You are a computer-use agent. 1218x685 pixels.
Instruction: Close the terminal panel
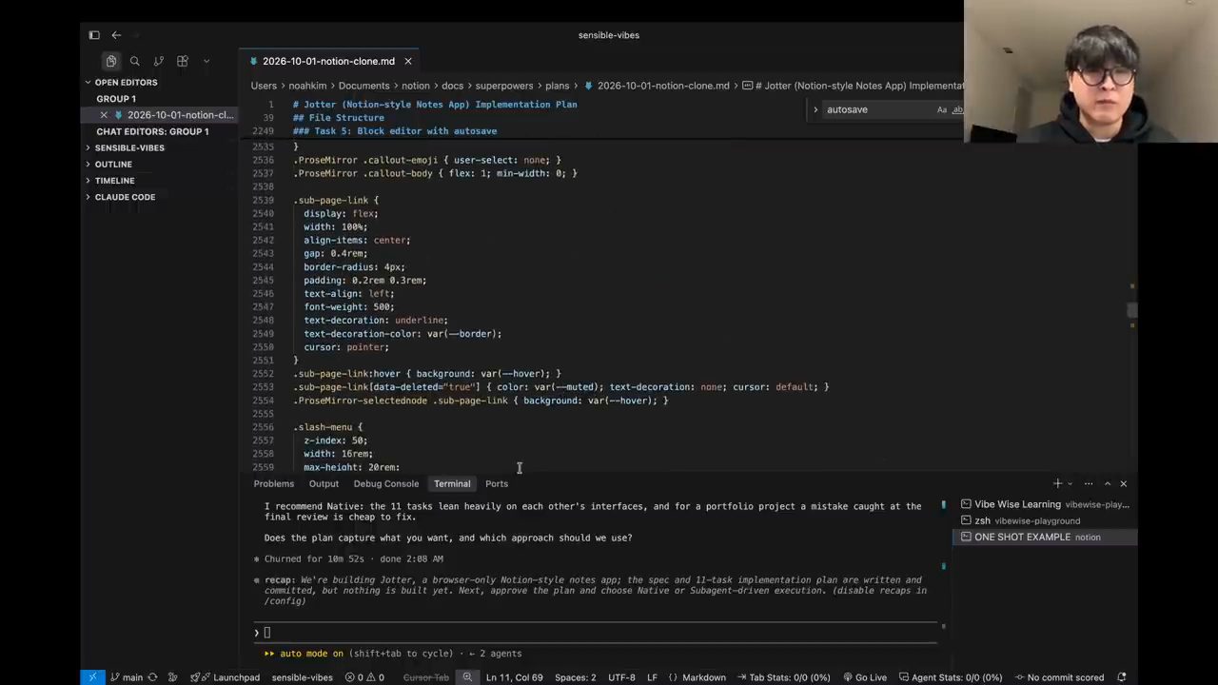coord(1124,483)
